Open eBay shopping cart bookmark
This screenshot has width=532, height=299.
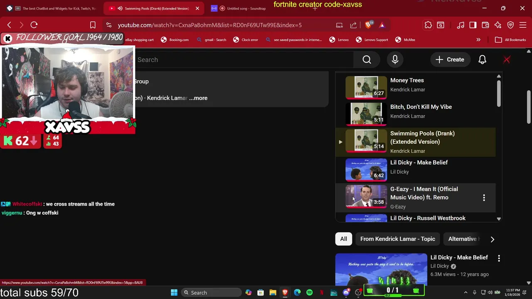140,40
